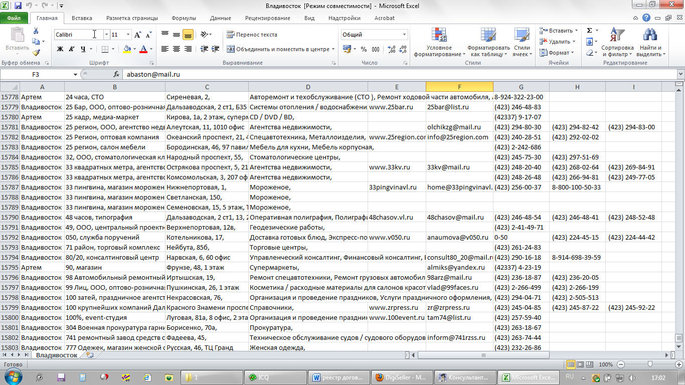Toggle underline formatting (Ч)

pyautogui.click(x=83, y=49)
